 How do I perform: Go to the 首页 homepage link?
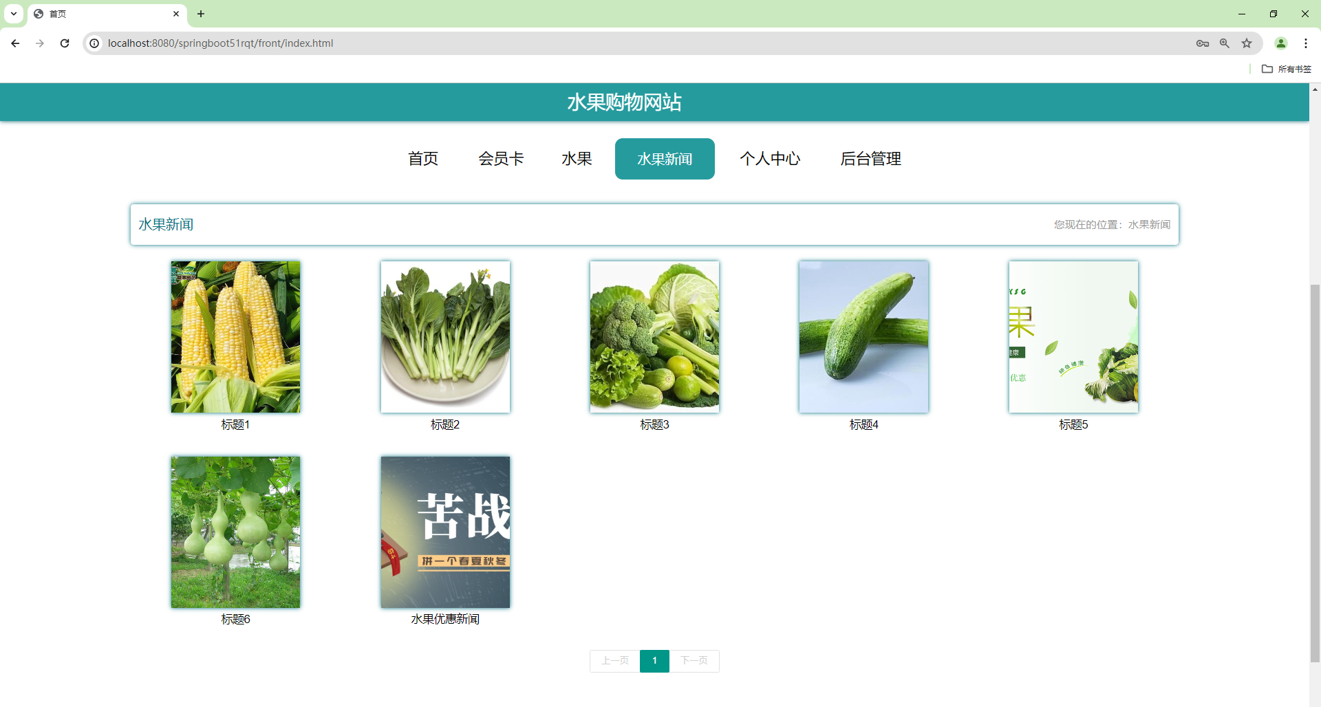422,158
